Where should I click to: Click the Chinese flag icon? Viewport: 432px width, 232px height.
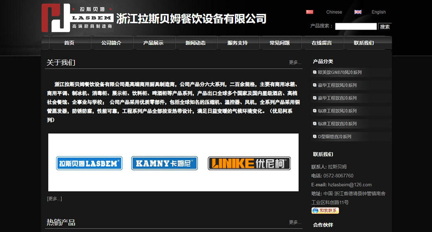(x=309, y=12)
